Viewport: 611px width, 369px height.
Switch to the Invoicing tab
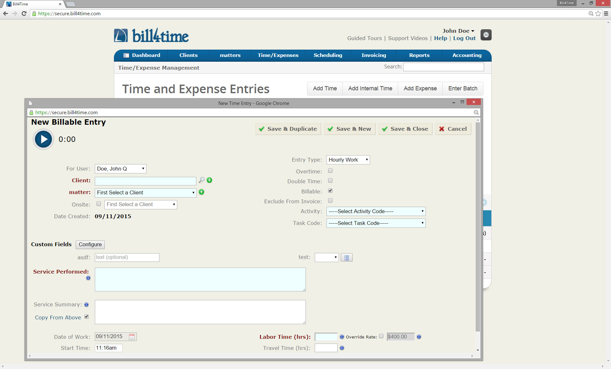coord(373,55)
